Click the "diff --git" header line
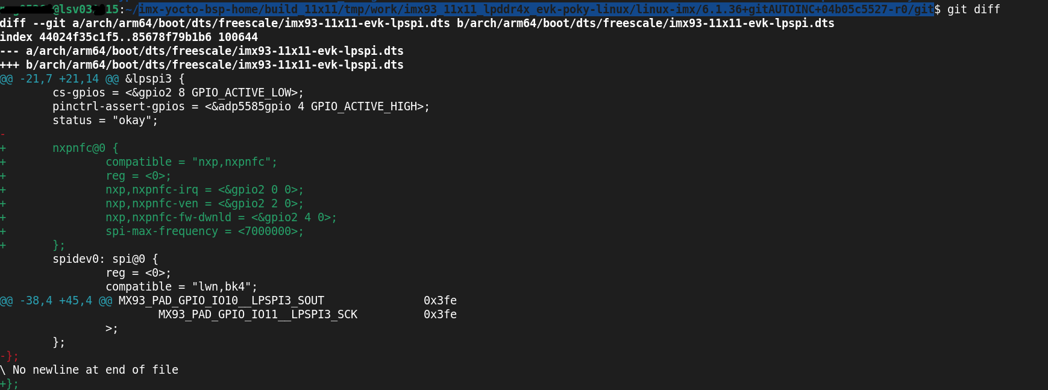This screenshot has width=1048, height=390. [x=417, y=23]
